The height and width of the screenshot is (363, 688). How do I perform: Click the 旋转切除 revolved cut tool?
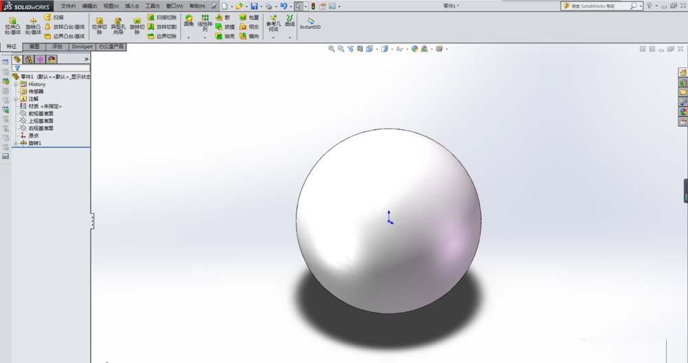point(137,26)
